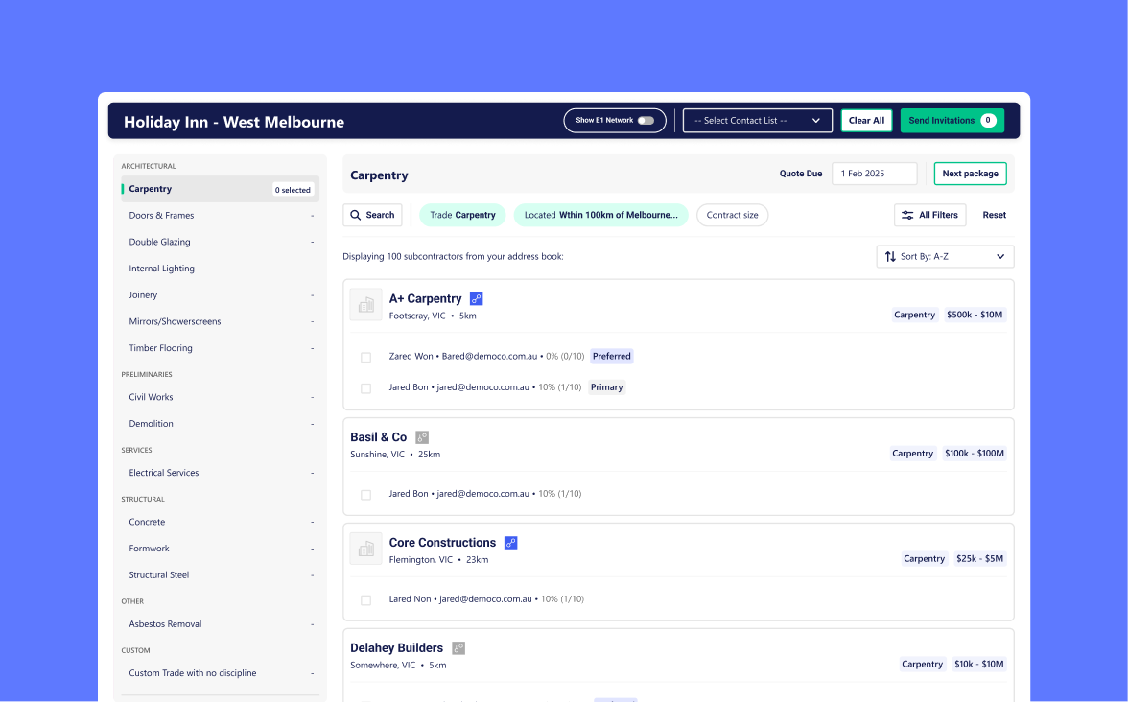Select Doors & Frames in the sidebar
This screenshot has height=702, width=1128.
tap(221, 216)
